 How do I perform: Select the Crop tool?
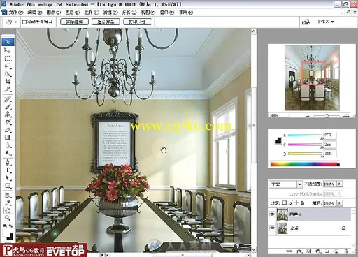8,82
